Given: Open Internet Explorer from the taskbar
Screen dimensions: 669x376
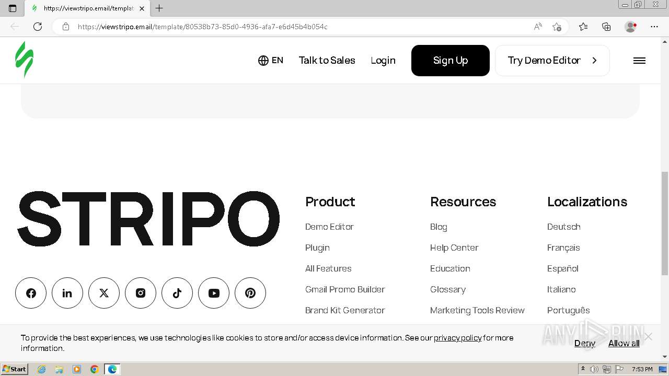Looking at the screenshot, I should tap(42, 369).
